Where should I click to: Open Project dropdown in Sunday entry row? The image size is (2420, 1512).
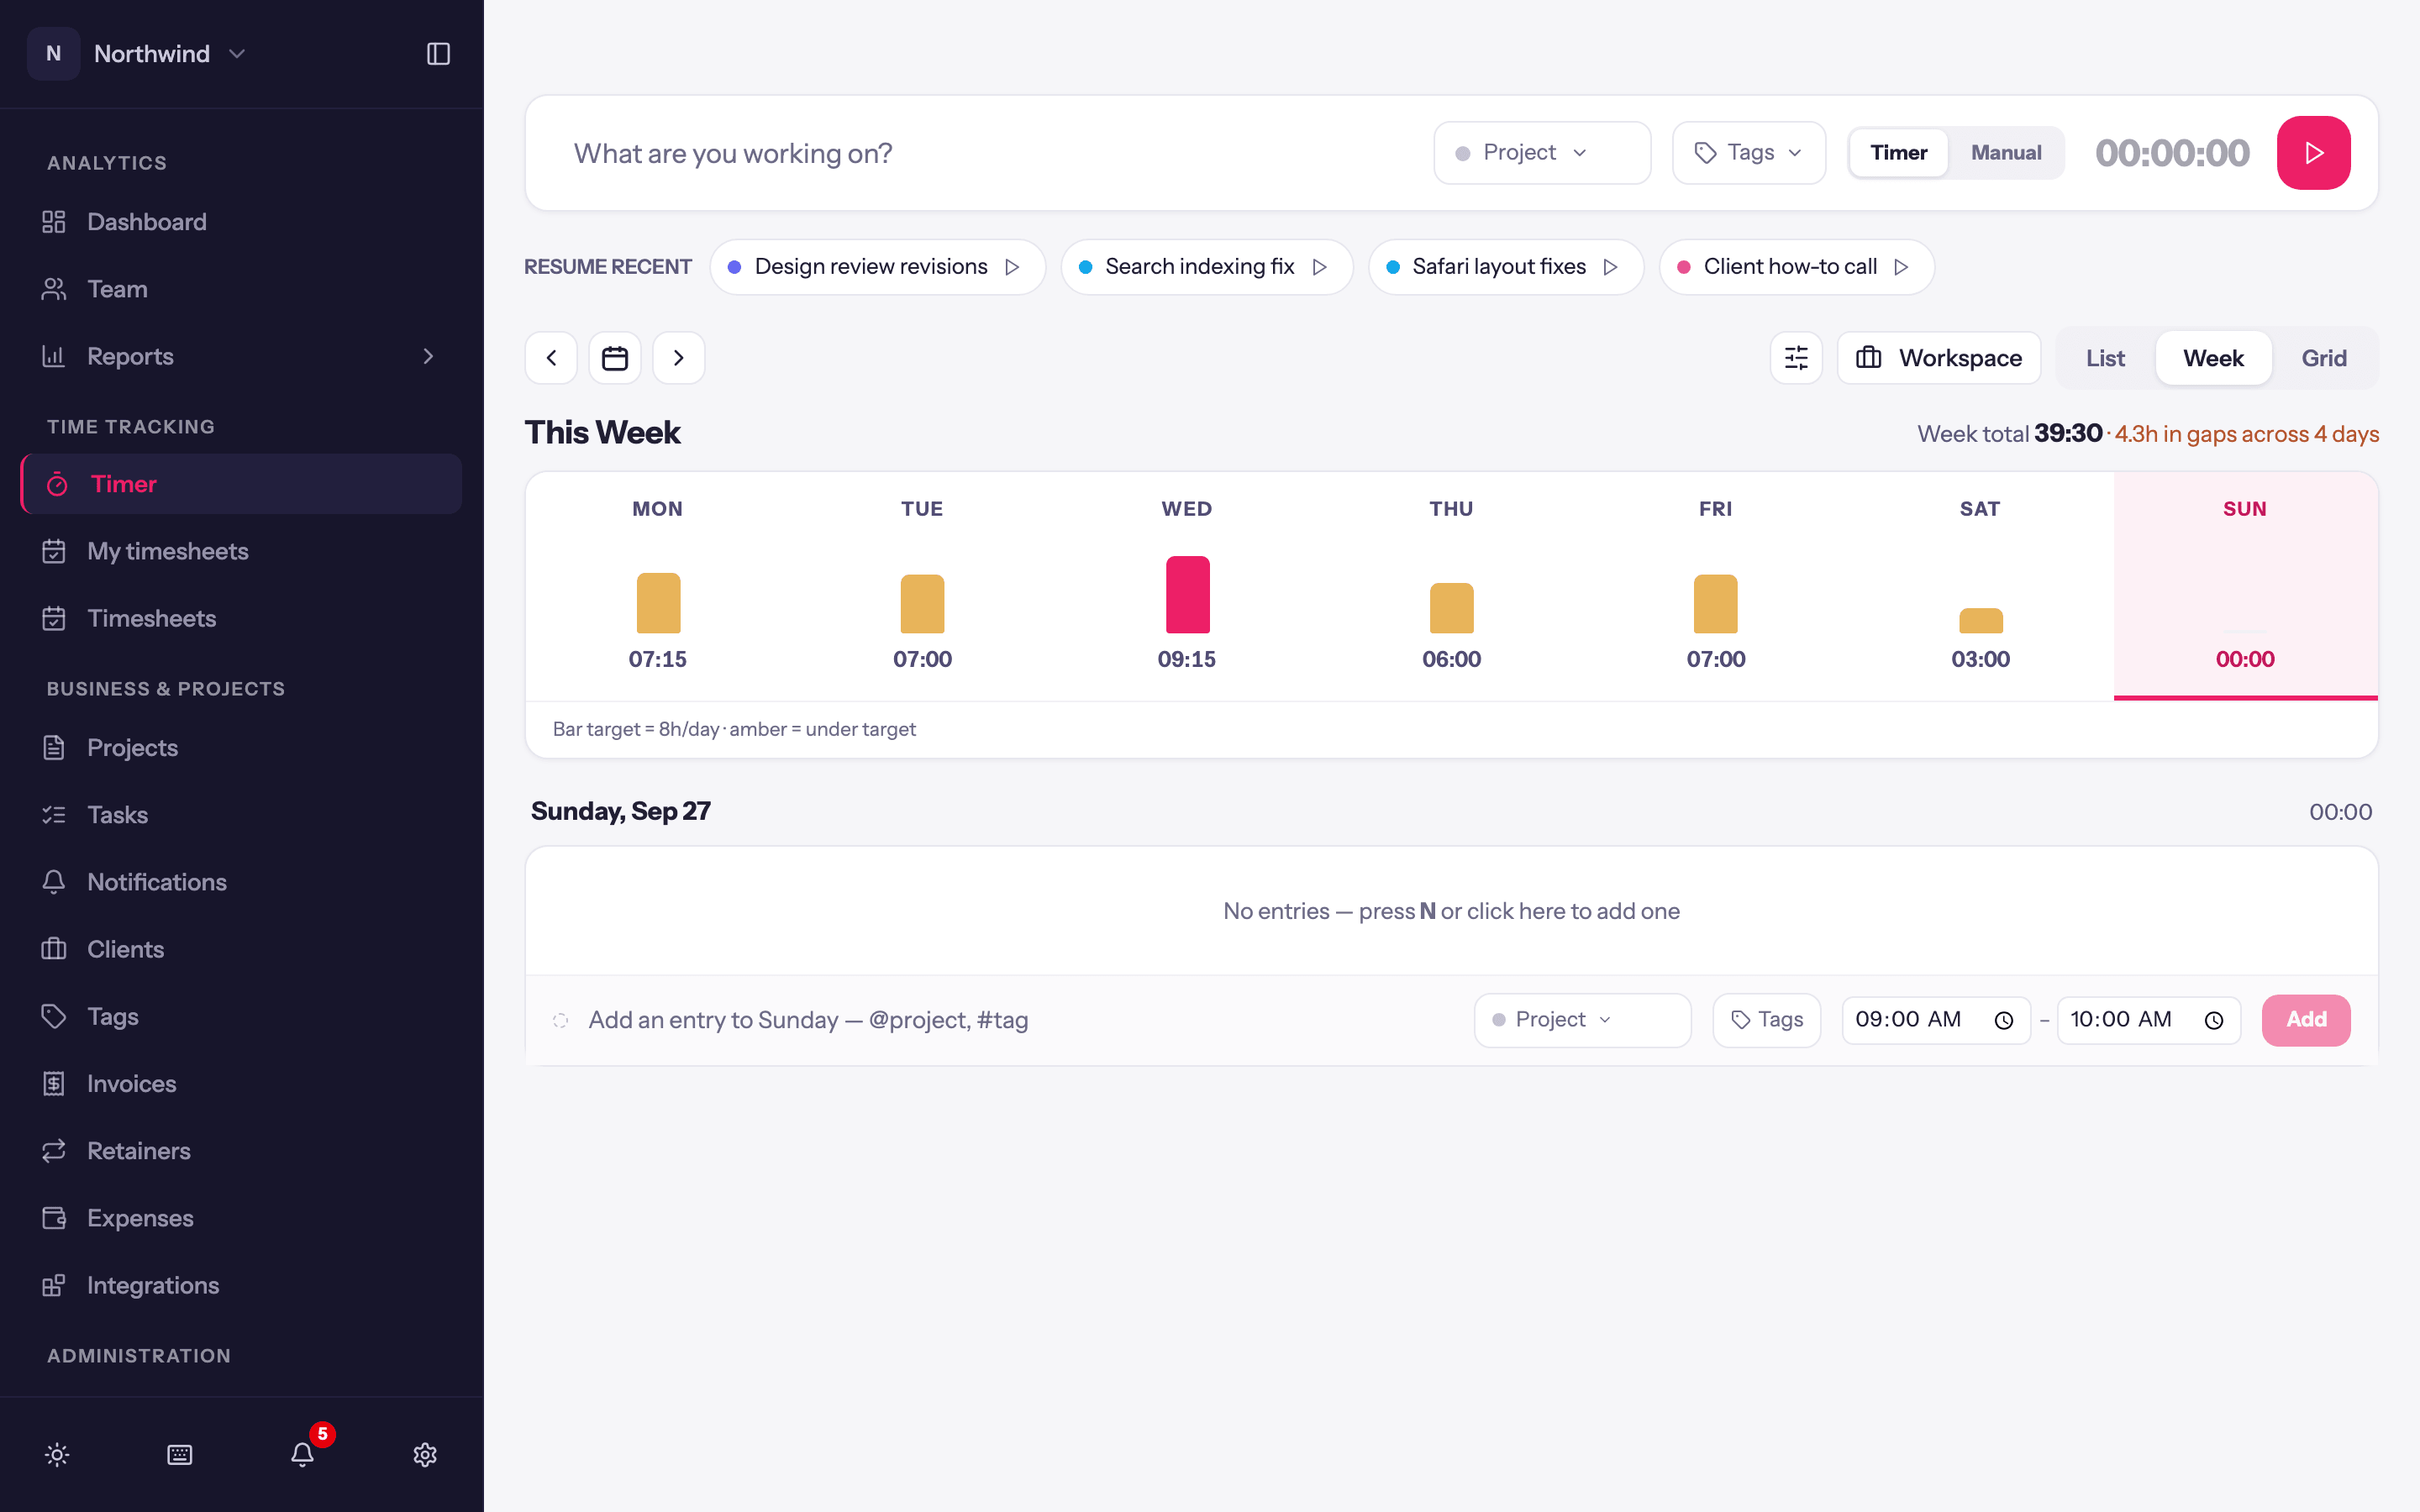1582,1020
